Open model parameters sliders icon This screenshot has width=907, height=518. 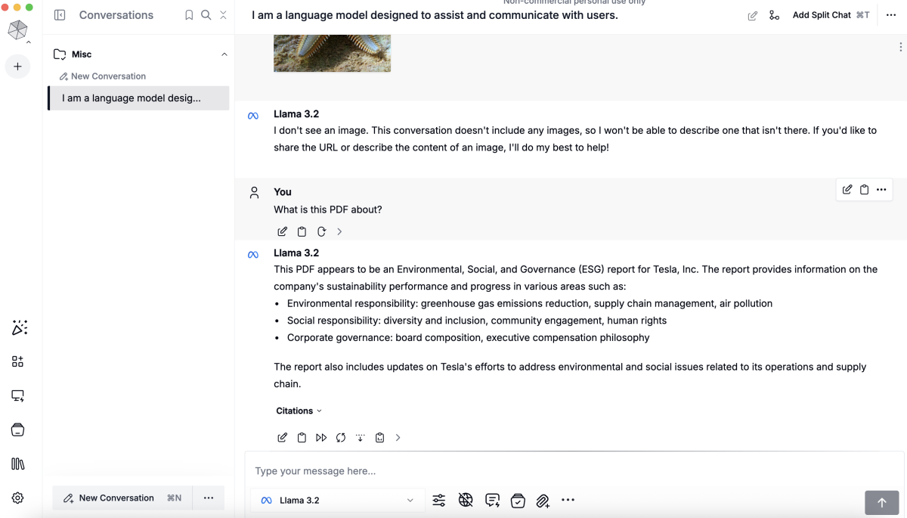tap(439, 500)
